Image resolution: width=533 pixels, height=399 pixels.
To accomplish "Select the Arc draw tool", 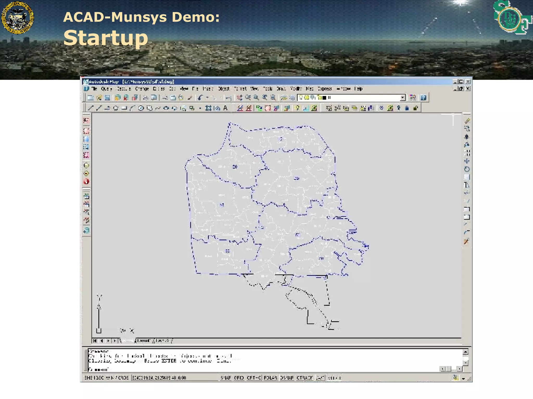I will pyautogui.click(x=132, y=108).
